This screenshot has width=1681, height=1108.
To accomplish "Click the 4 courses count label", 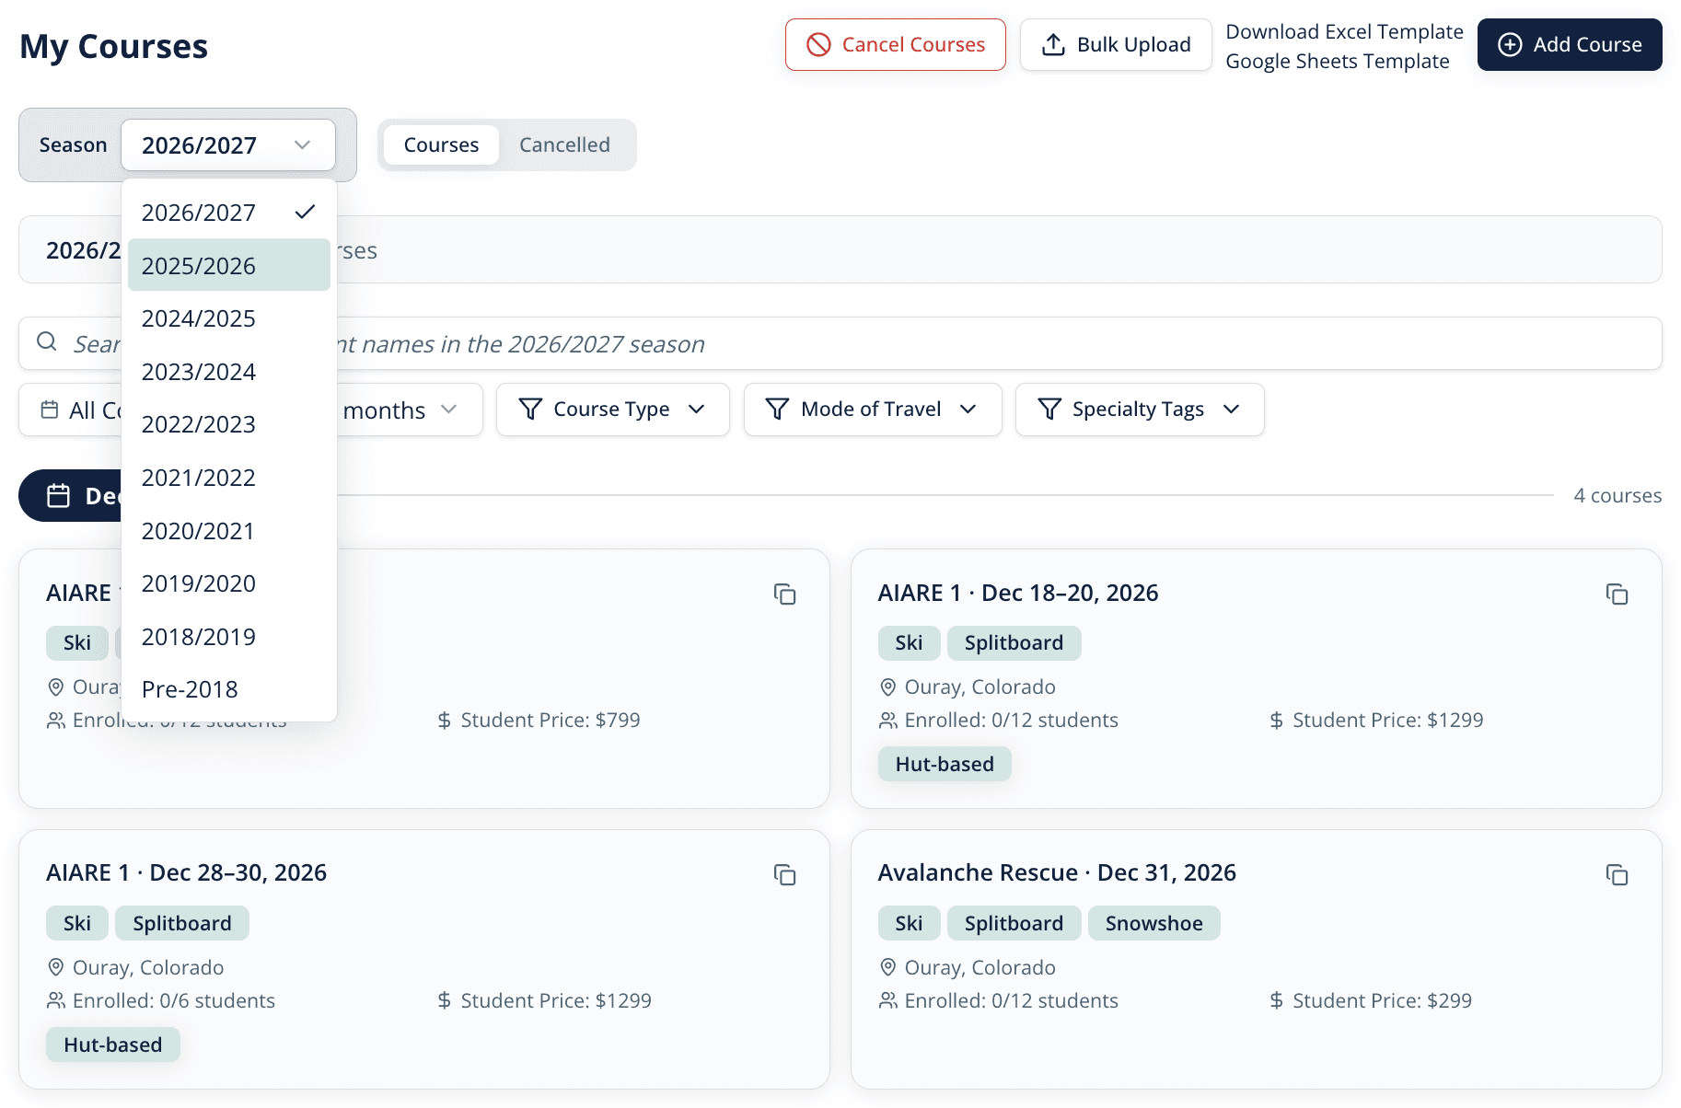I will [x=1617, y=495].
